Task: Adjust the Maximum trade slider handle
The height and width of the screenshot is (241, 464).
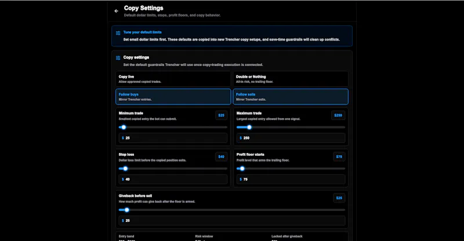Action: [x=249, y=127]
